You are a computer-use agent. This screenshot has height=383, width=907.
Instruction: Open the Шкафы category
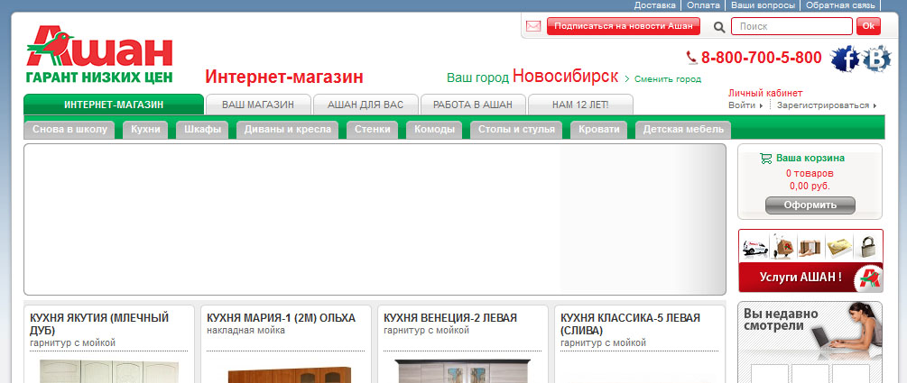click(202, 130)
